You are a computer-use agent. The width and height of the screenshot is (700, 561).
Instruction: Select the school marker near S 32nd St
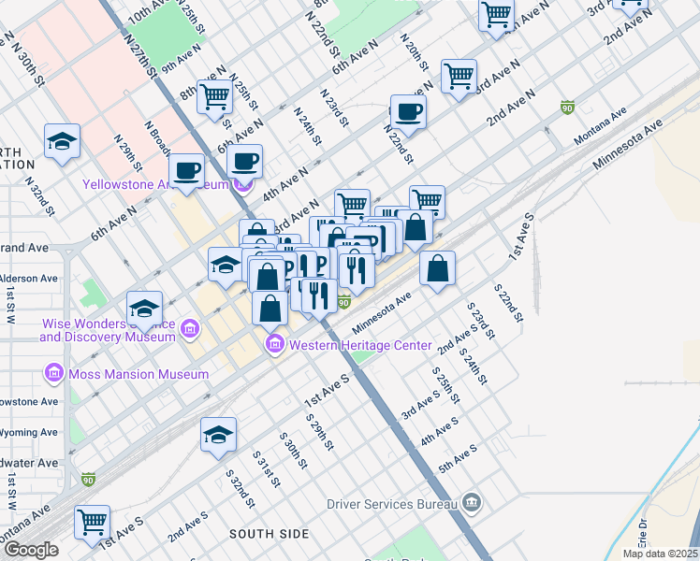point(218,436)
